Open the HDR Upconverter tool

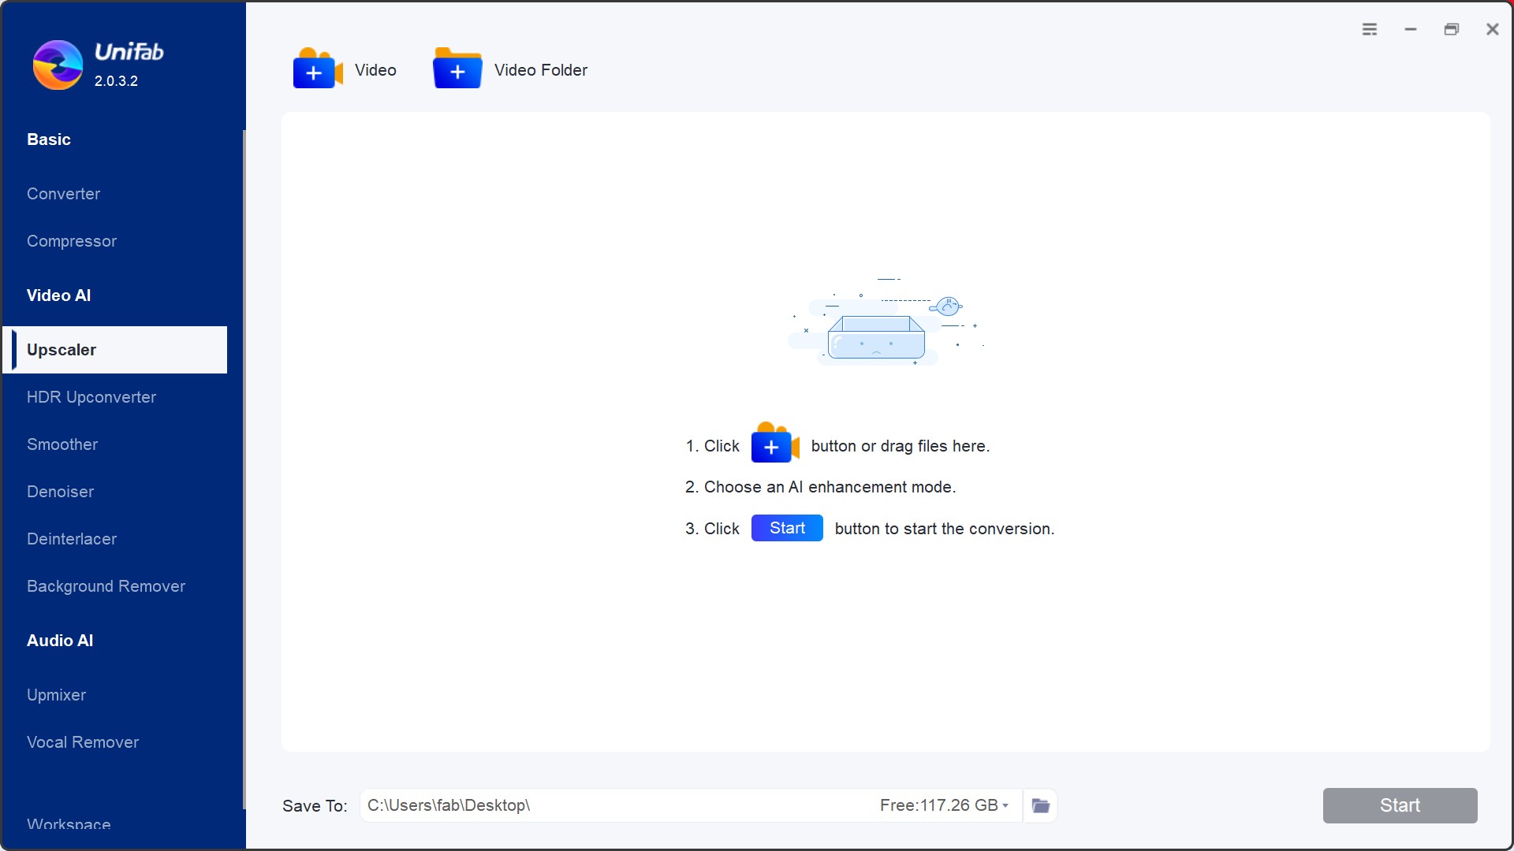[91, 397]
